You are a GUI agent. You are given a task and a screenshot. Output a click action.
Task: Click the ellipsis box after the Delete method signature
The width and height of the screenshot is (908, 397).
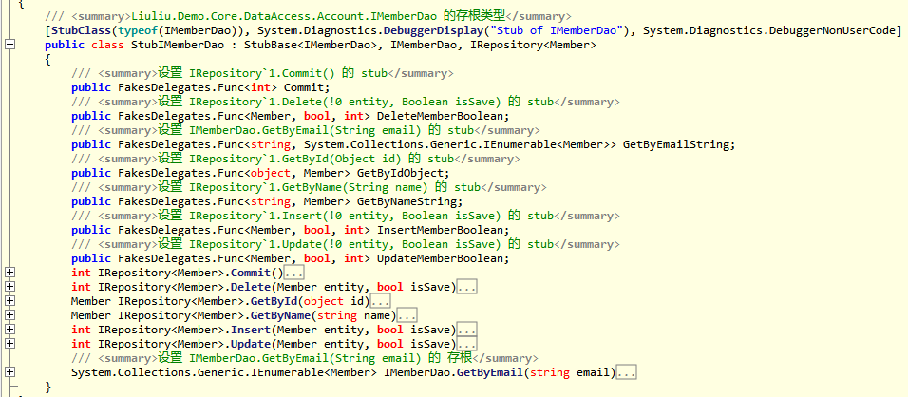click(x=466, y=288)
